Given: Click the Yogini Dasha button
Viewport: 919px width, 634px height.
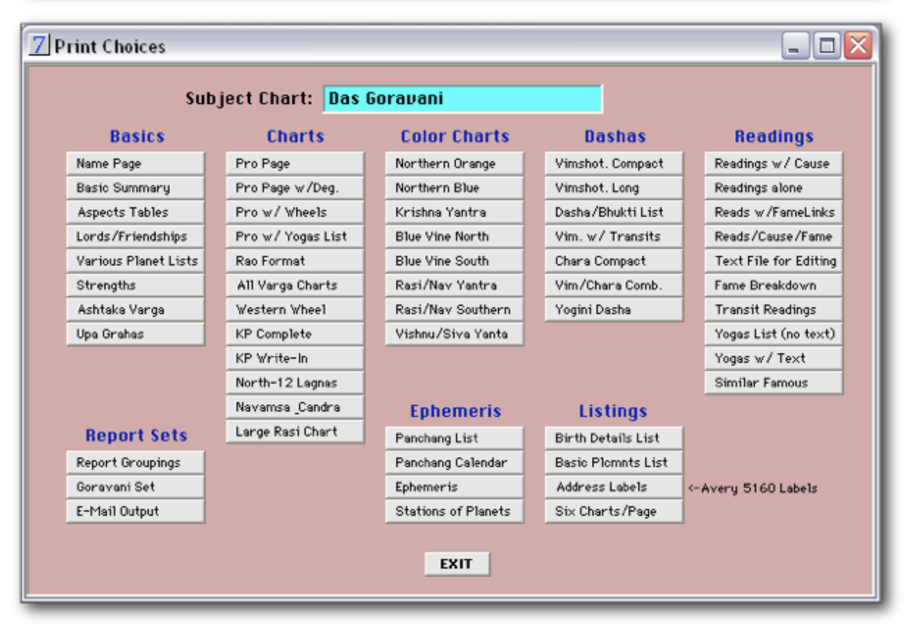Looking at the screenshot, I should pos(614,309).
